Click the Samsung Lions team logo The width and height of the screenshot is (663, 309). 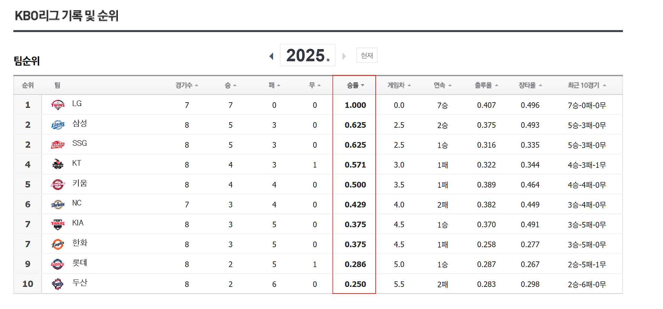tap(58, 125)
